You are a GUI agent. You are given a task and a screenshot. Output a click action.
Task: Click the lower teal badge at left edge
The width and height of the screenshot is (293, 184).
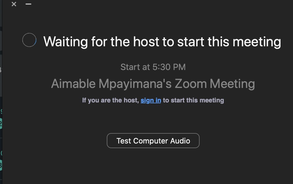[1, 165]
